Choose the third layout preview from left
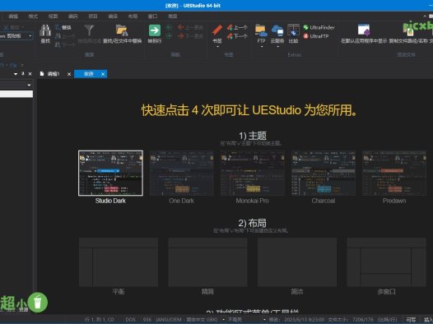This screenshot has width=433, height=324. pyautogui.click(x=297, y=262)
